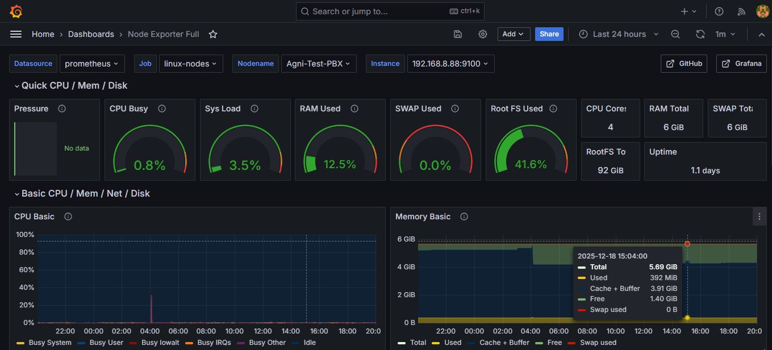Go to Dashboards breadcrumb

pos(91,34)
